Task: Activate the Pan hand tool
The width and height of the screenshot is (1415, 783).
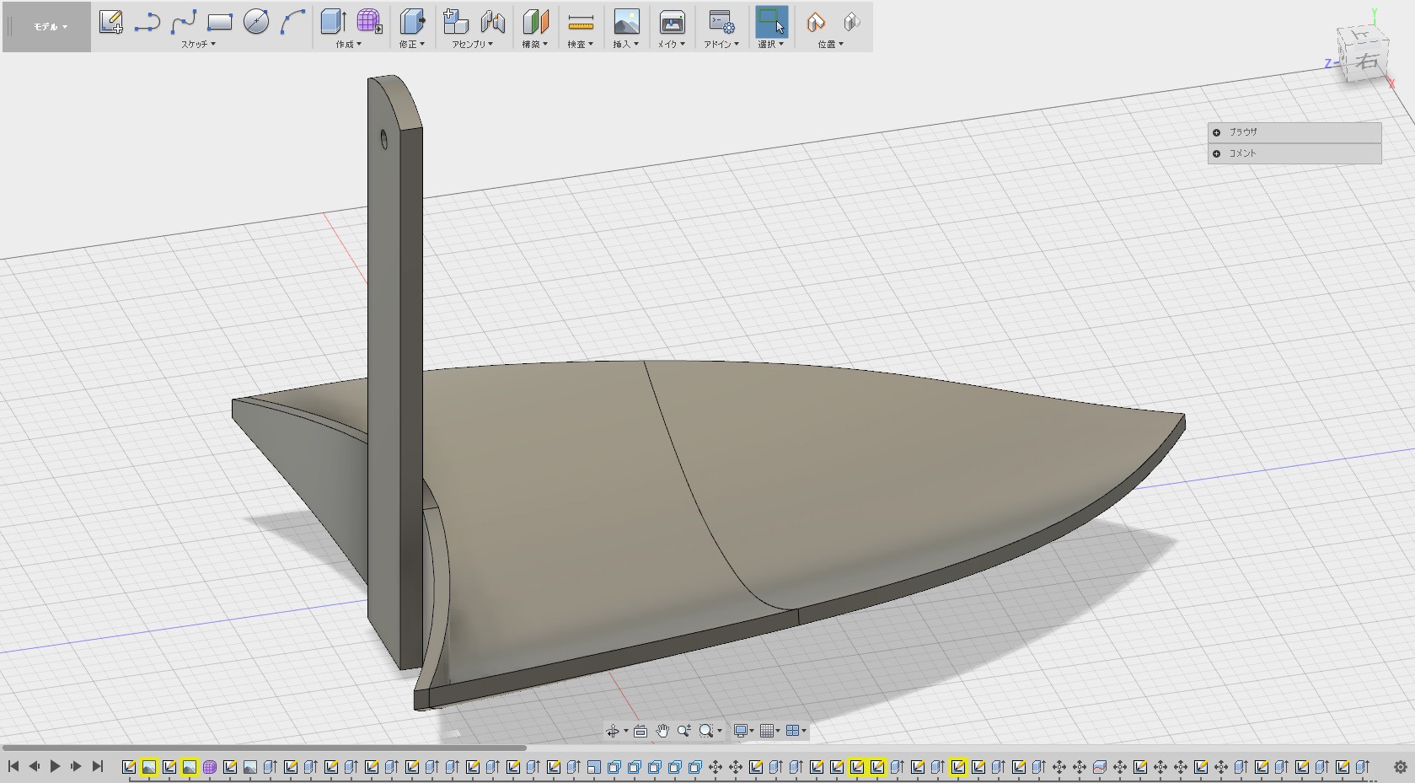Action: coord(662,731)
